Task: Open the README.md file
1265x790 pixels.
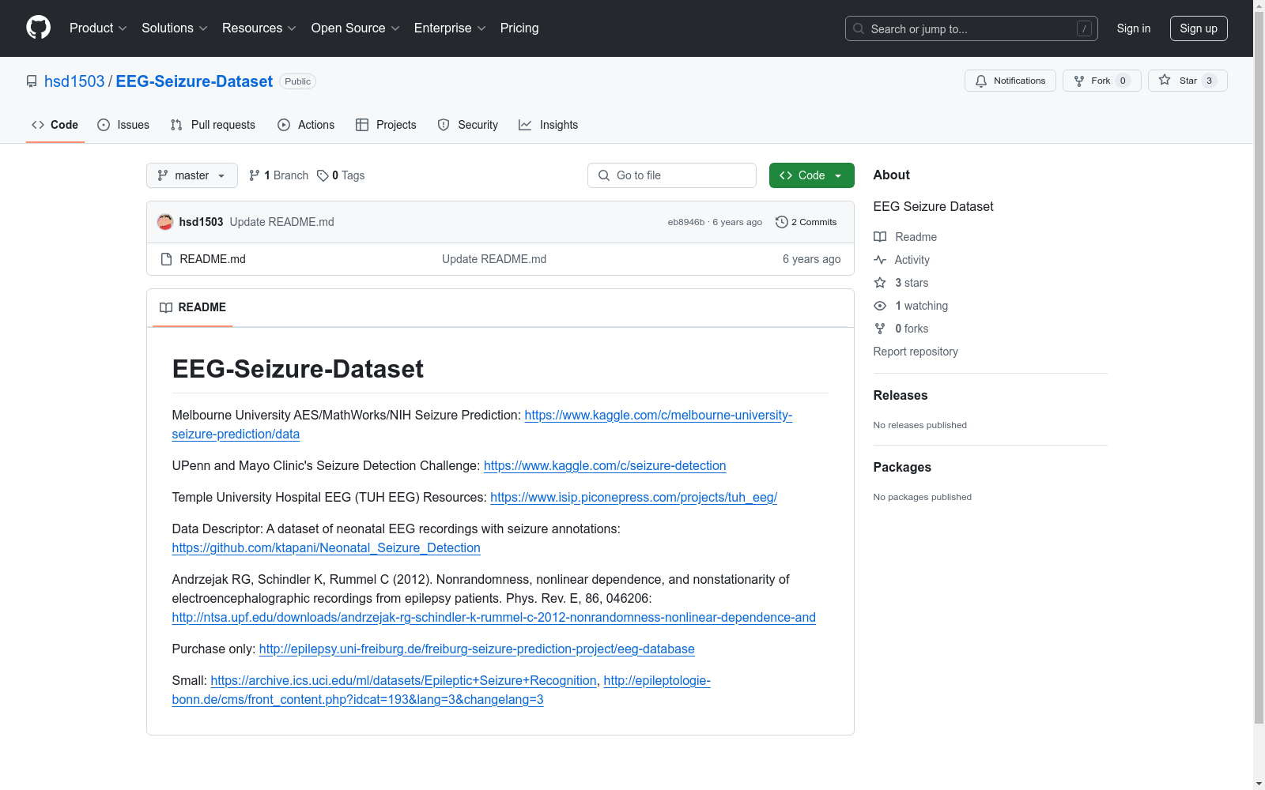Action: (213, 259)
